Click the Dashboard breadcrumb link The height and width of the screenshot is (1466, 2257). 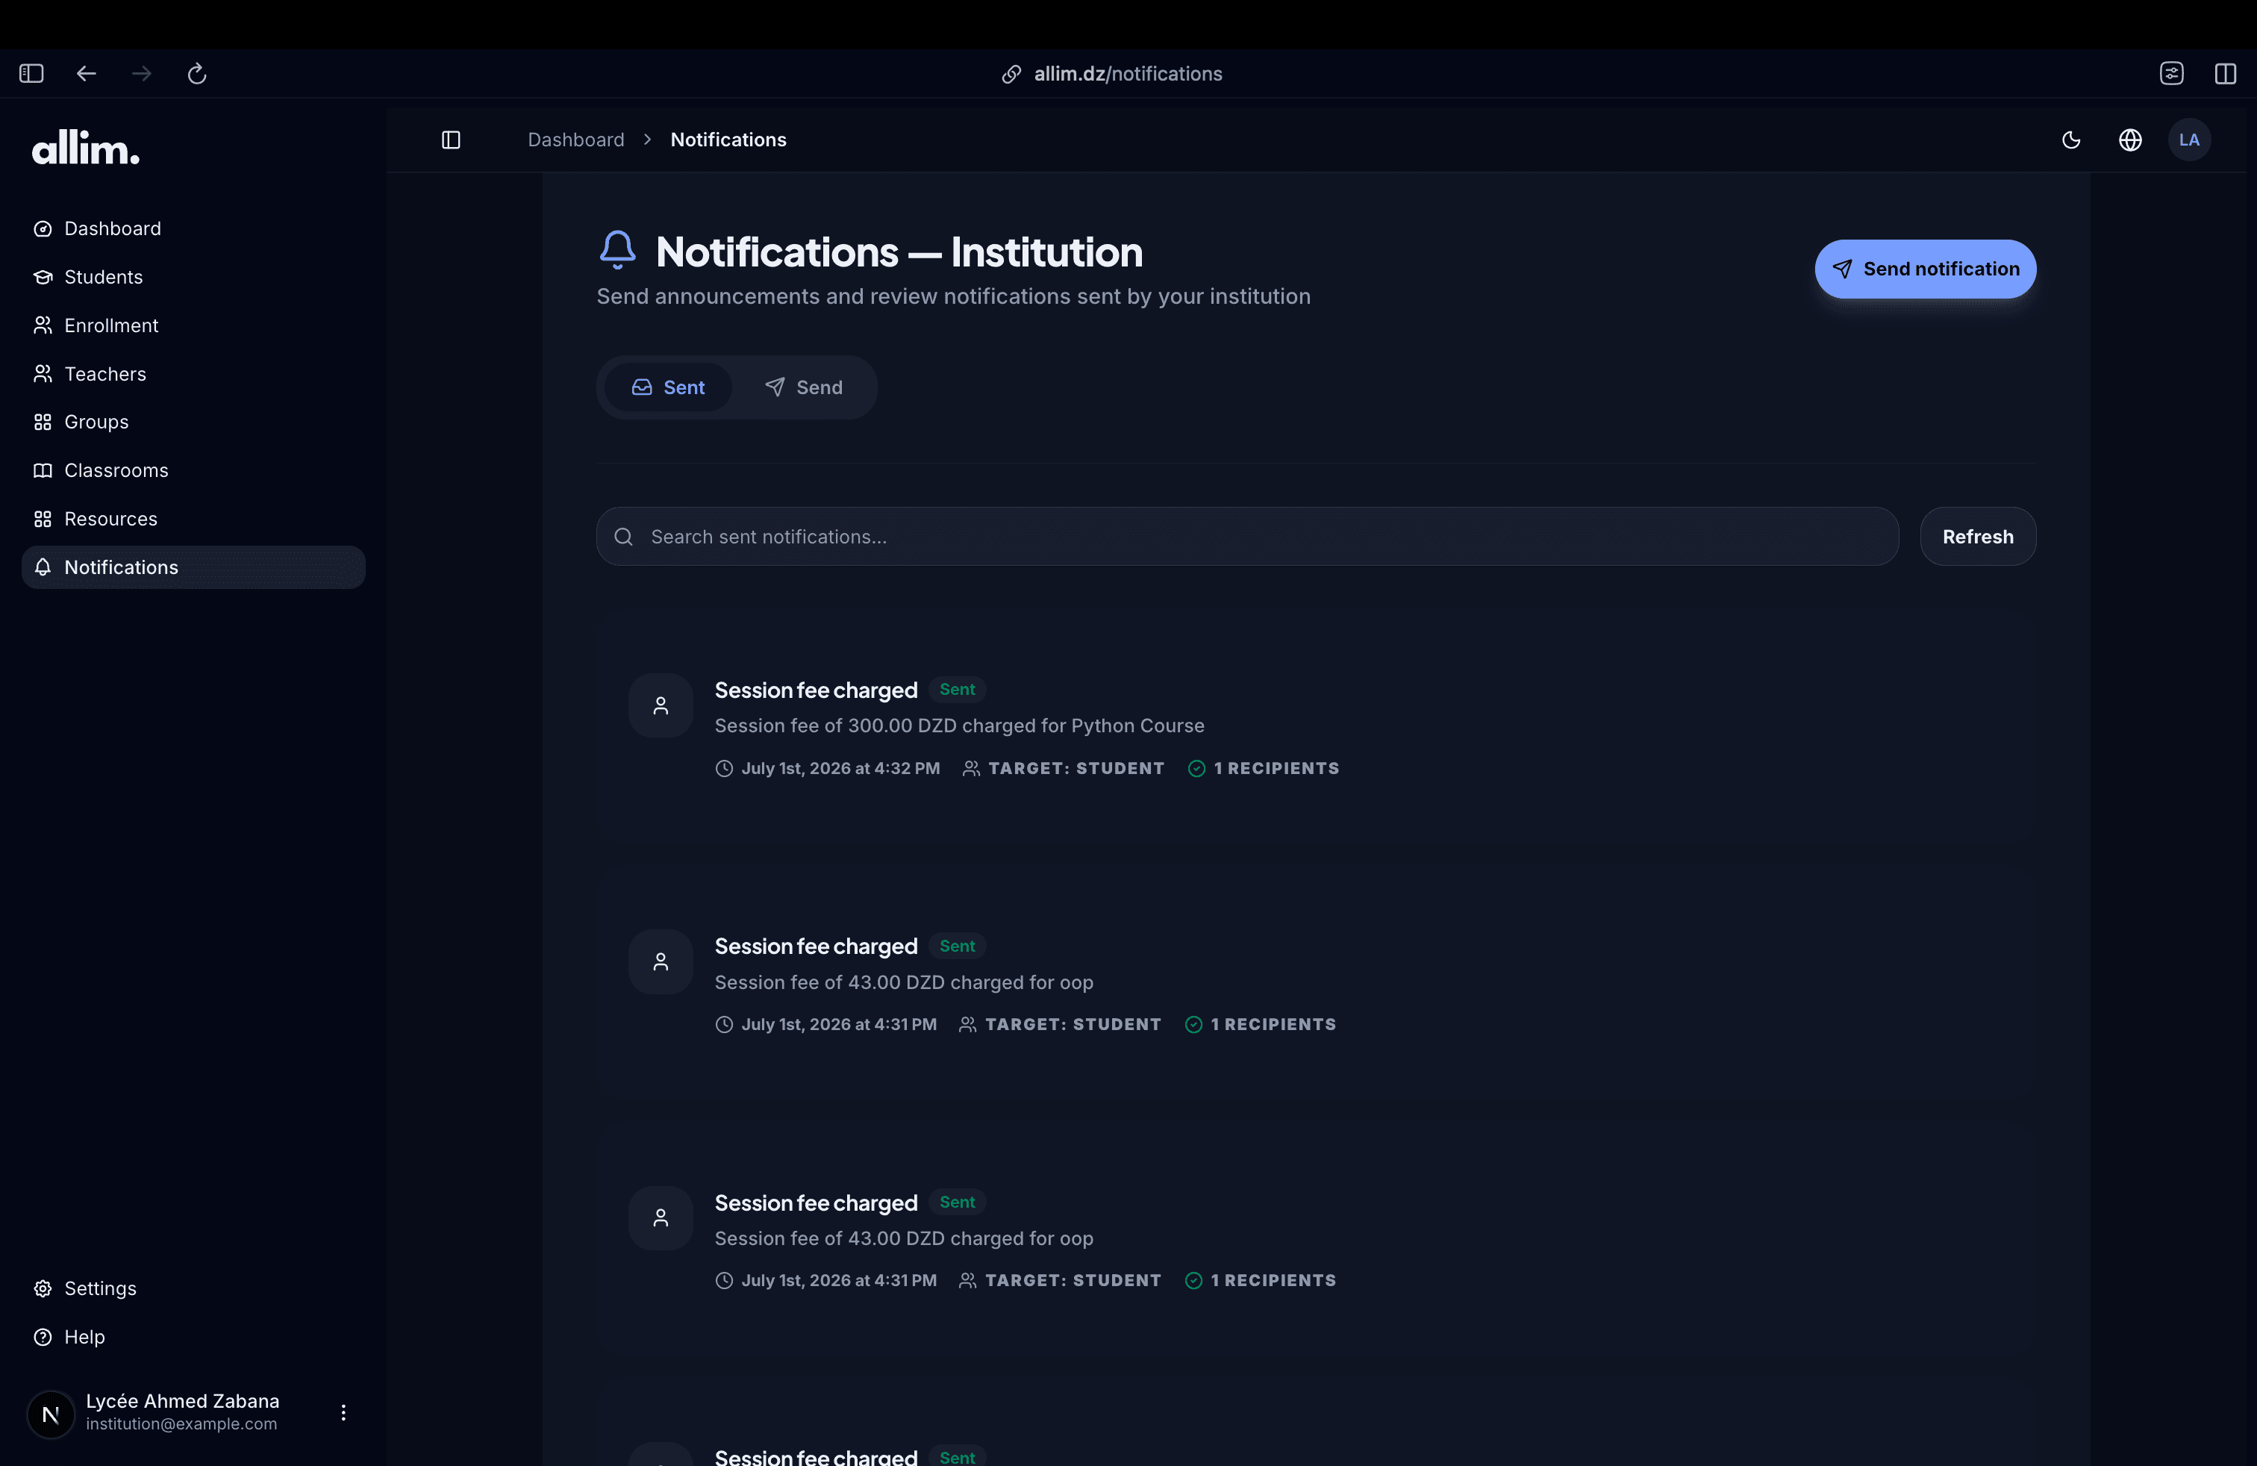click(575, 140)
